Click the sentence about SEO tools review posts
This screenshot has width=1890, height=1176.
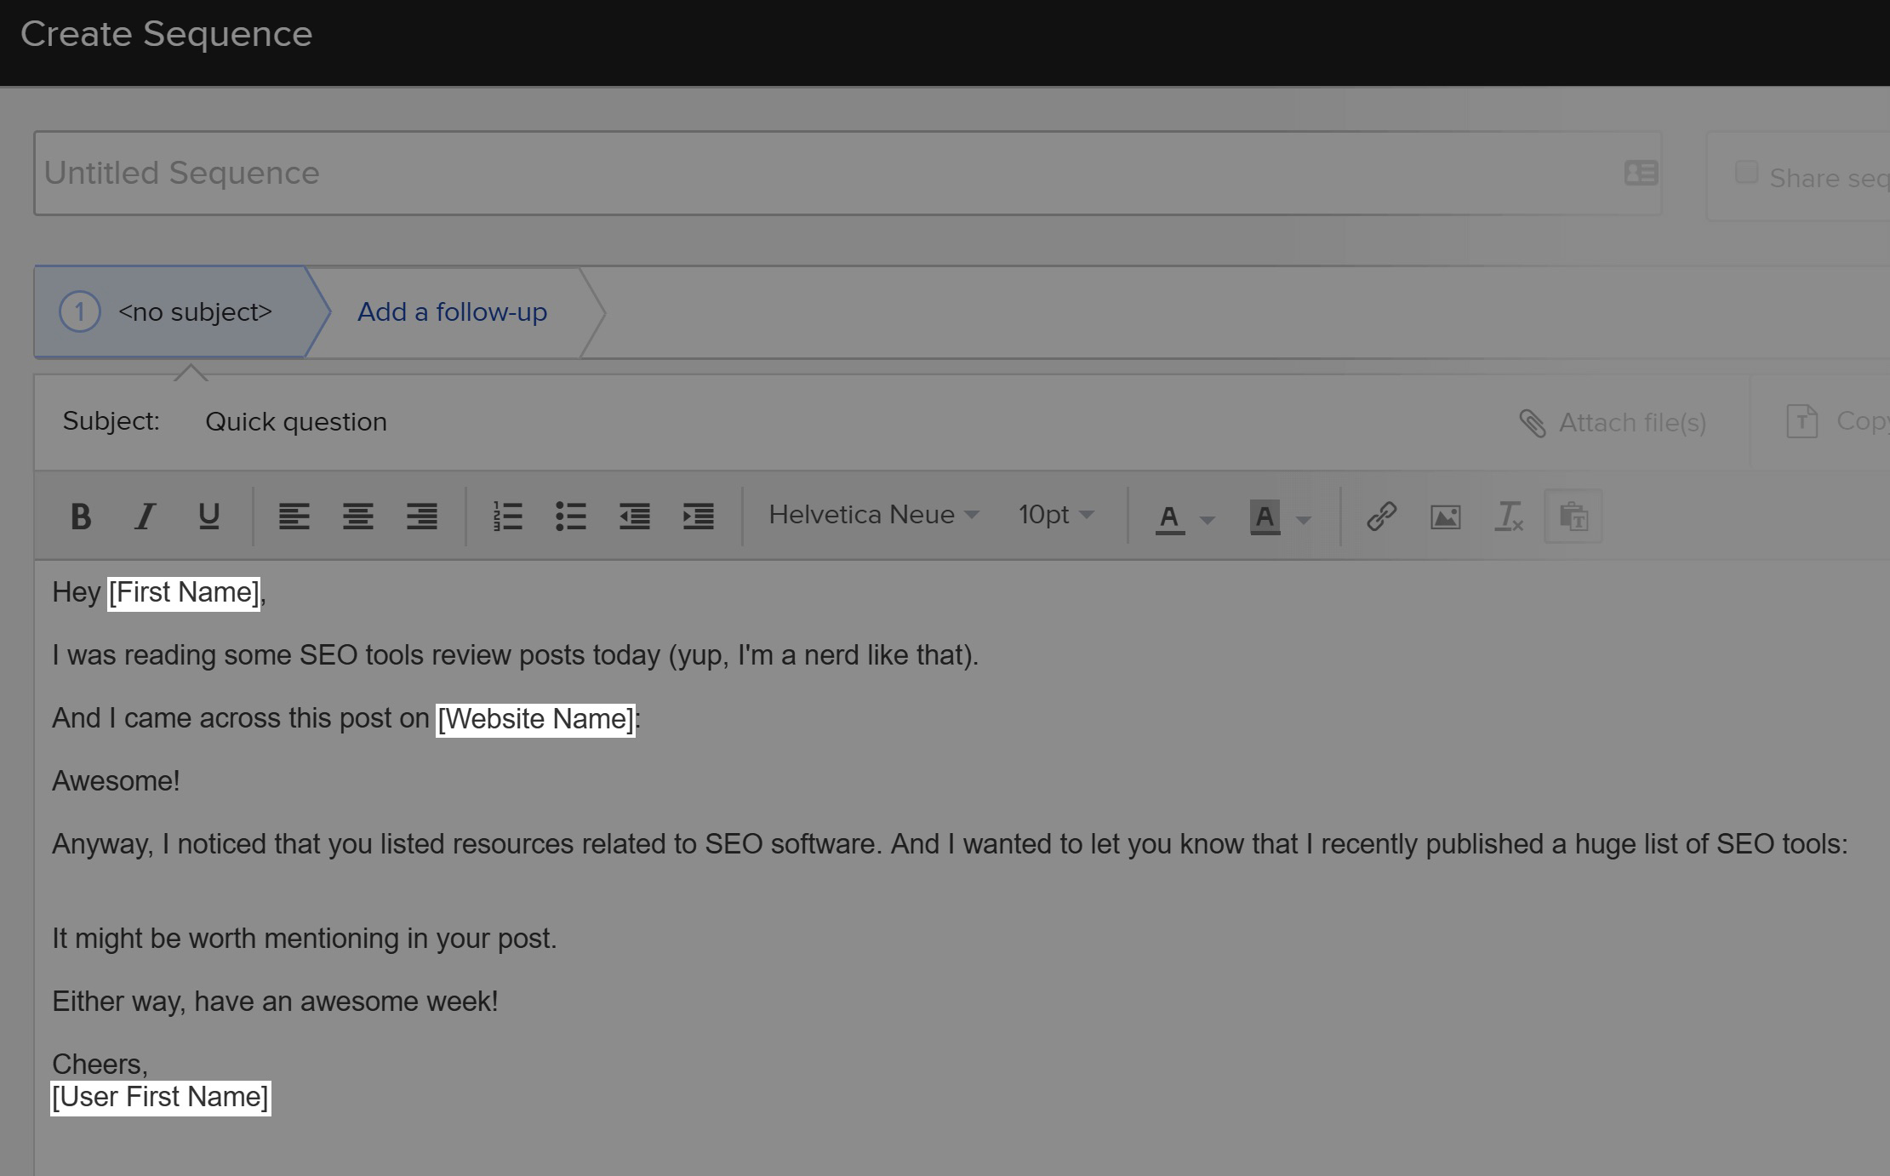(x=516, y=655)
